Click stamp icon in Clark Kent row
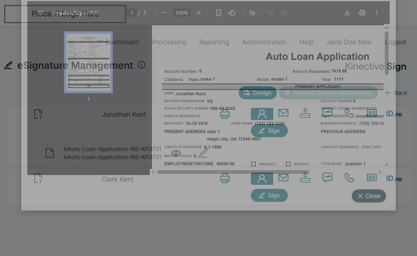Image resolution: width=417 pixels, height=256 pixels. click(305, 177)
